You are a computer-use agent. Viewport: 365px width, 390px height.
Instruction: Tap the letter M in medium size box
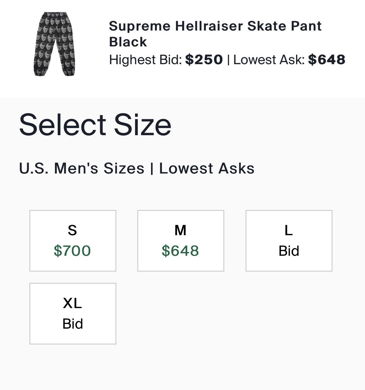point(180,231)
